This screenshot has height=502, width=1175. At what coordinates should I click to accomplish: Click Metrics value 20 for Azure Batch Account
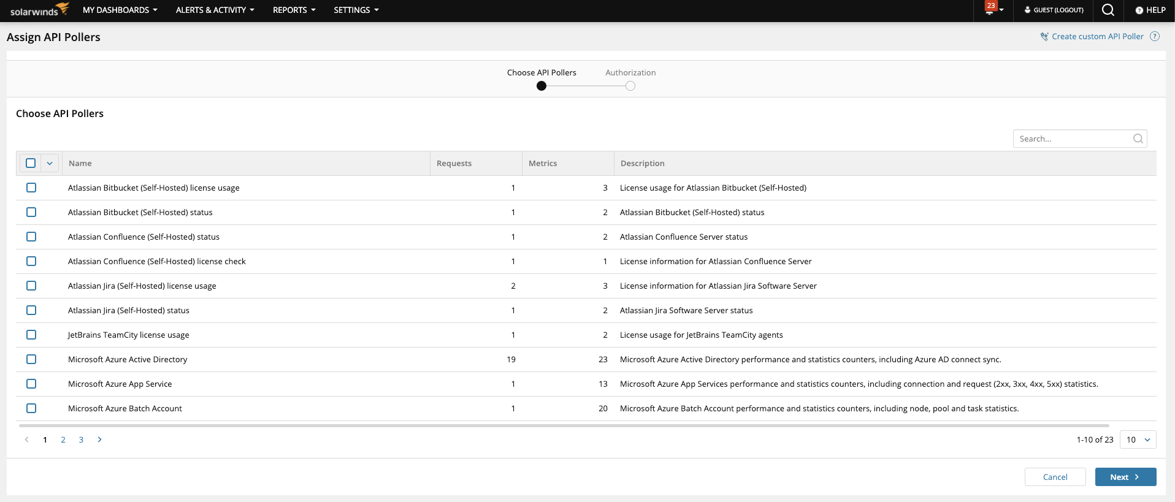pyautogui.click(x=603, y=408)
